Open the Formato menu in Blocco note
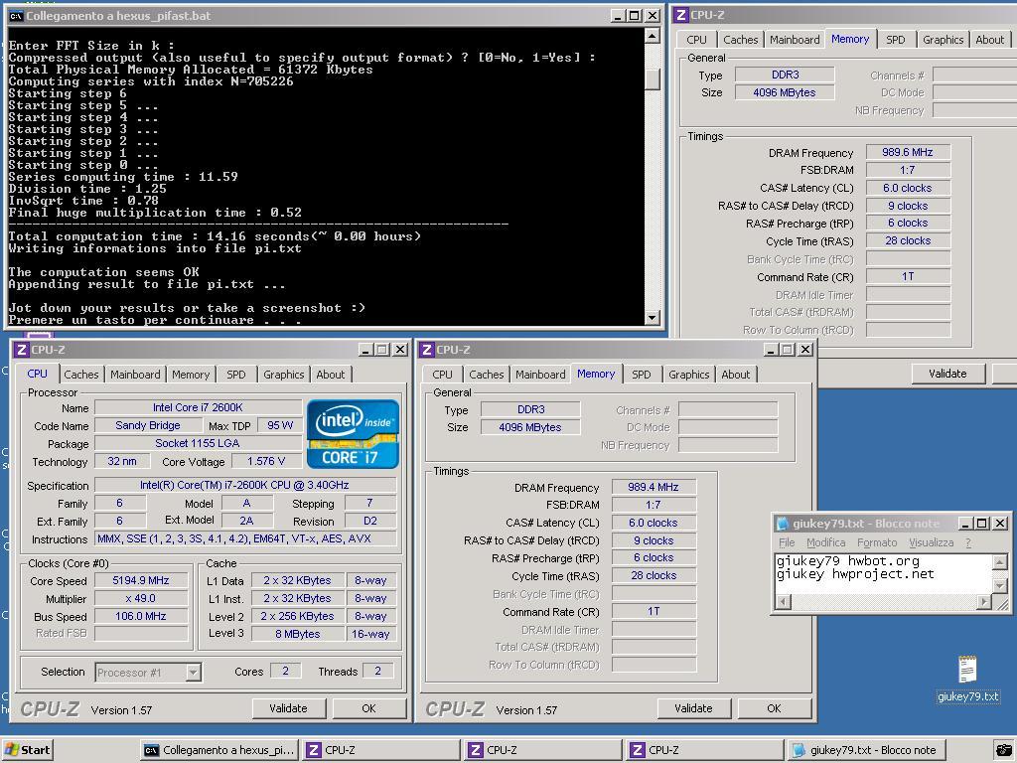This screenshot has height=763, width=1017. [877, 542]
